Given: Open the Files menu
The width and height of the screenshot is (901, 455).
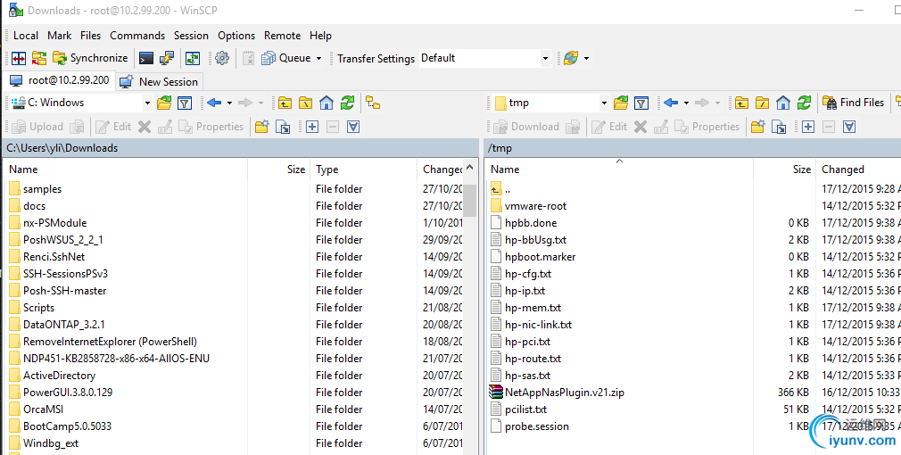Looking at the screenshot, I should coord(90,36).
